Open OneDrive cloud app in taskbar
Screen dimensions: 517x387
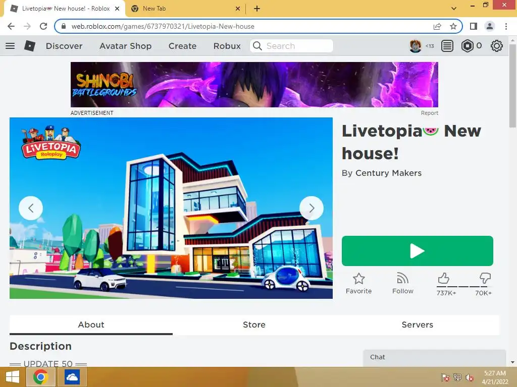pyautogui.click(x=72, y=377)
